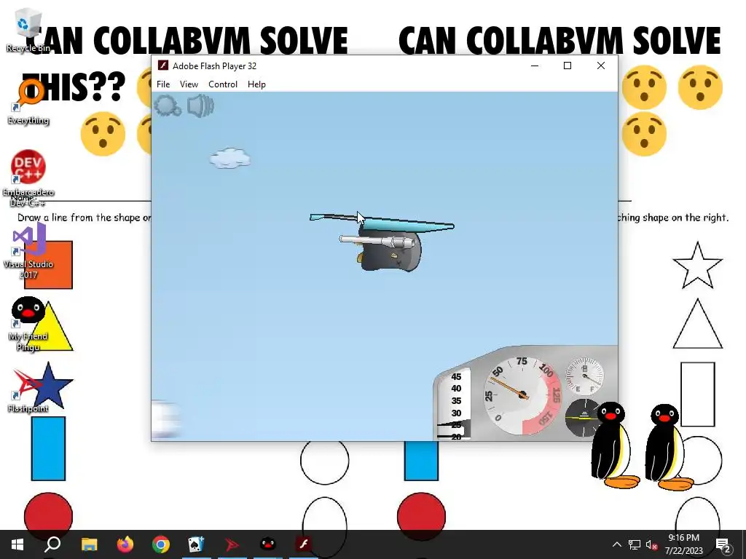
Task: Open the Windows Start menu
Action: tap(17, 544)
